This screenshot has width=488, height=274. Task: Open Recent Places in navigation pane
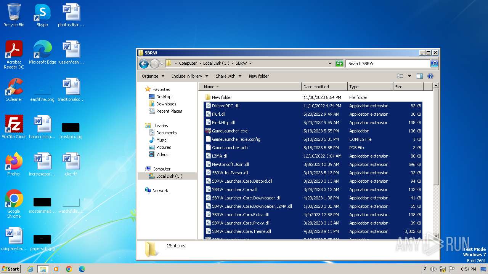click(x=169, y=111)
